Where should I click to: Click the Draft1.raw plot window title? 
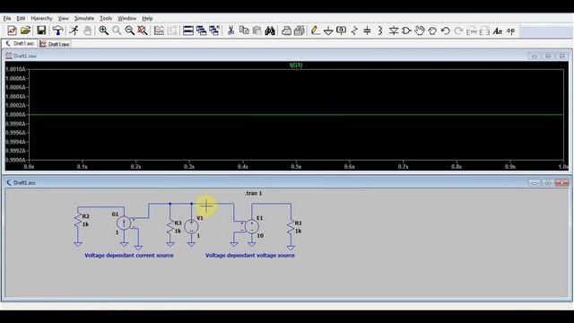pos(25,56)
